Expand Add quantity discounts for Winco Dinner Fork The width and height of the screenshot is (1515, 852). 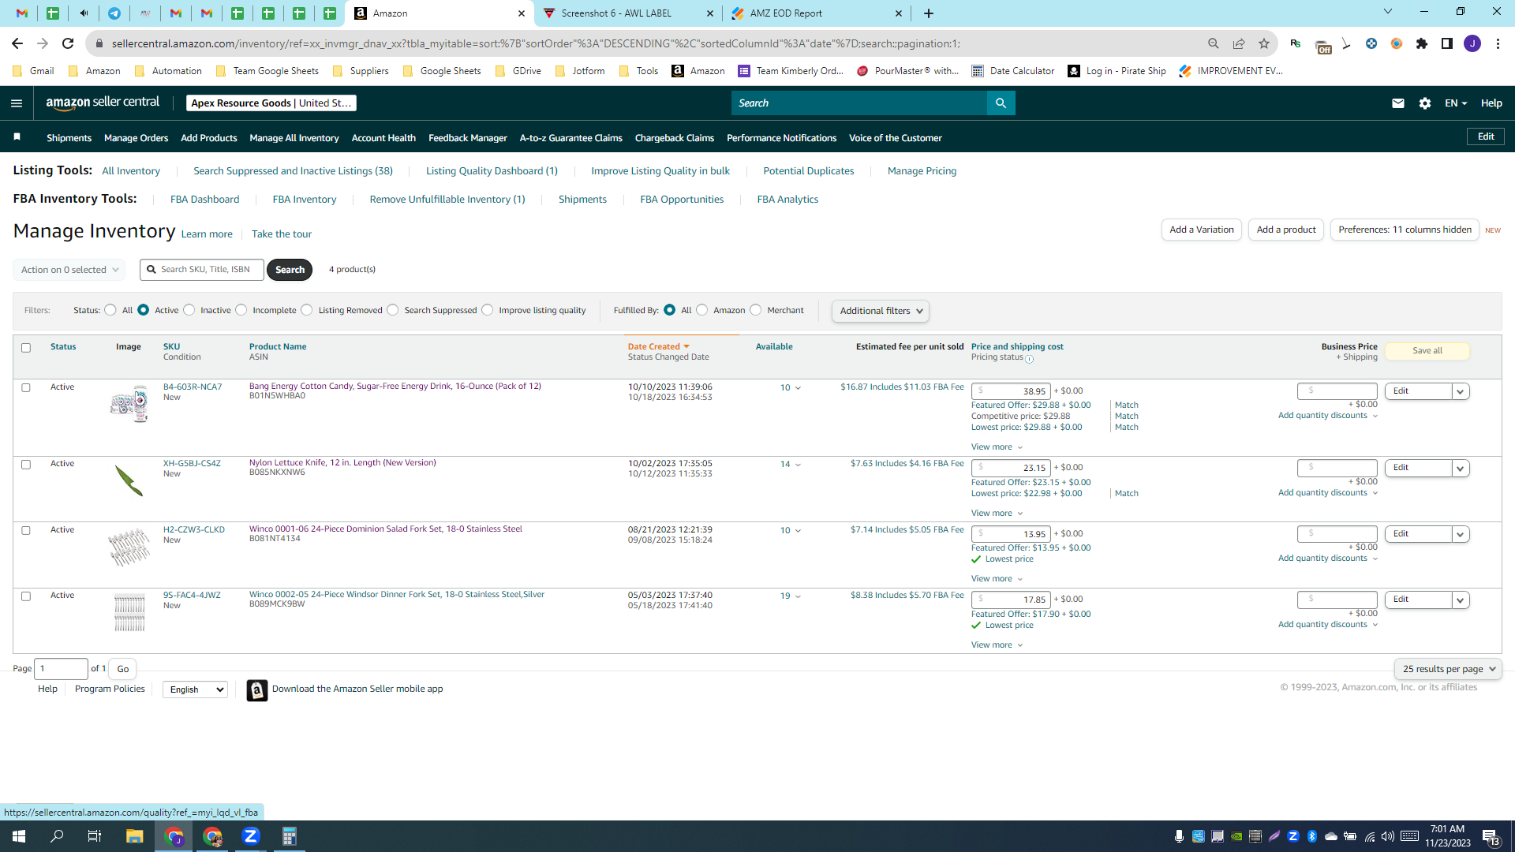pyautogui.click(x=1327, y=624)
